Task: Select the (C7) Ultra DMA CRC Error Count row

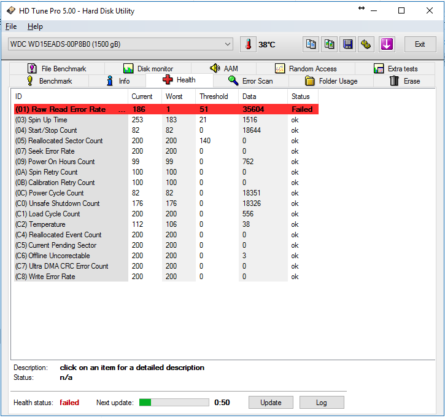Action: click(x=166, y=266)
